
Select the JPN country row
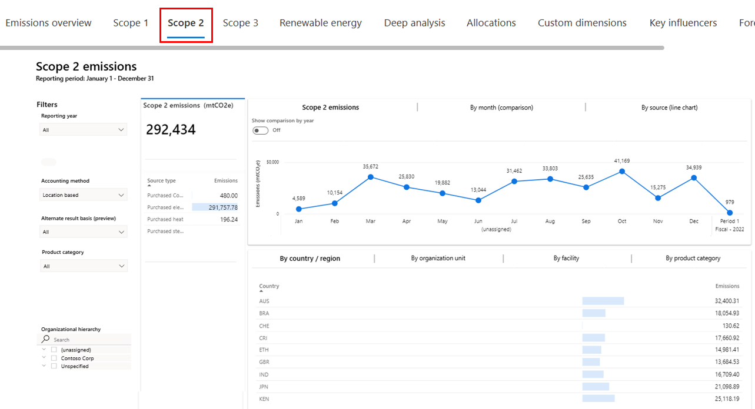499,387
